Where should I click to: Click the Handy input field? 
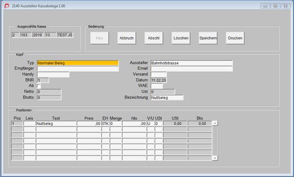tap(53, 75)
